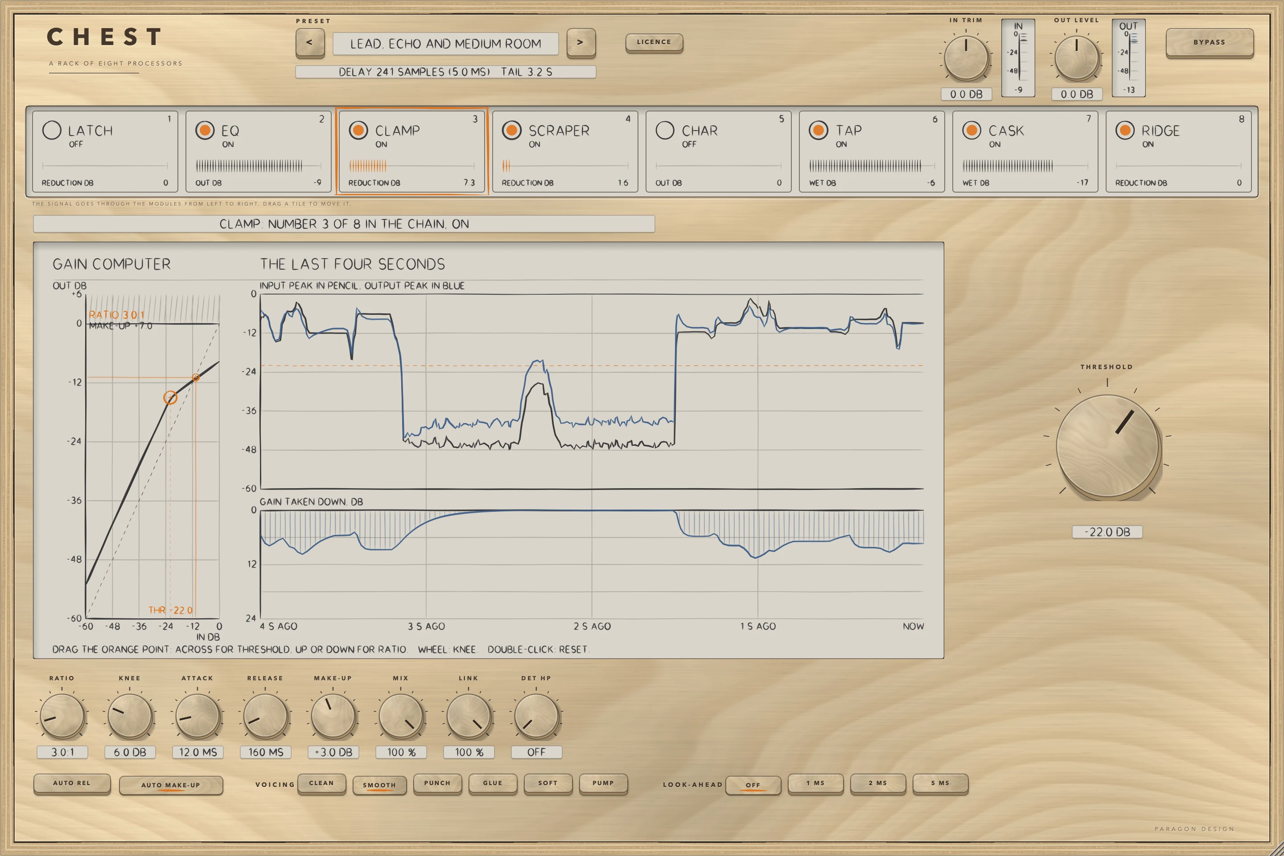Open the preset name field list

coord(445,44)
